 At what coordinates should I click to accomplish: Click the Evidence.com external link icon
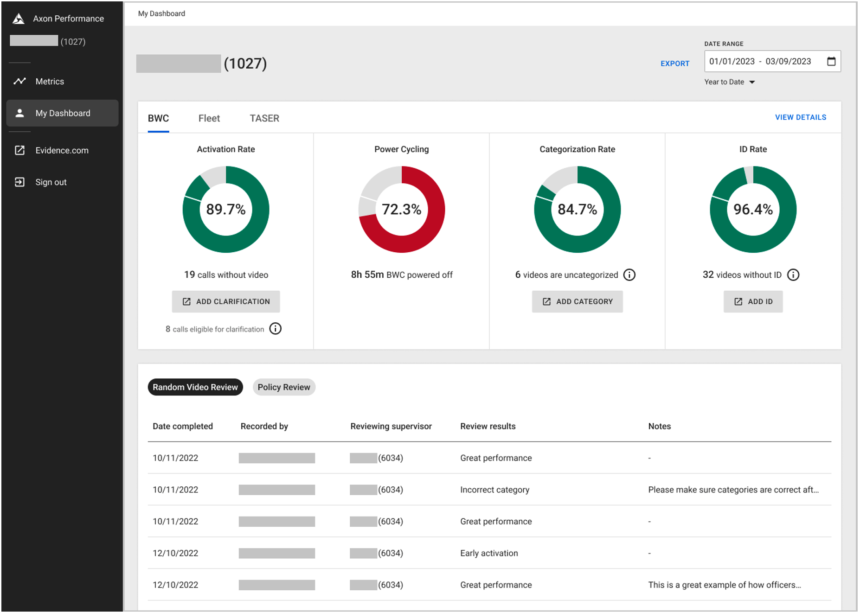point(19,150)
